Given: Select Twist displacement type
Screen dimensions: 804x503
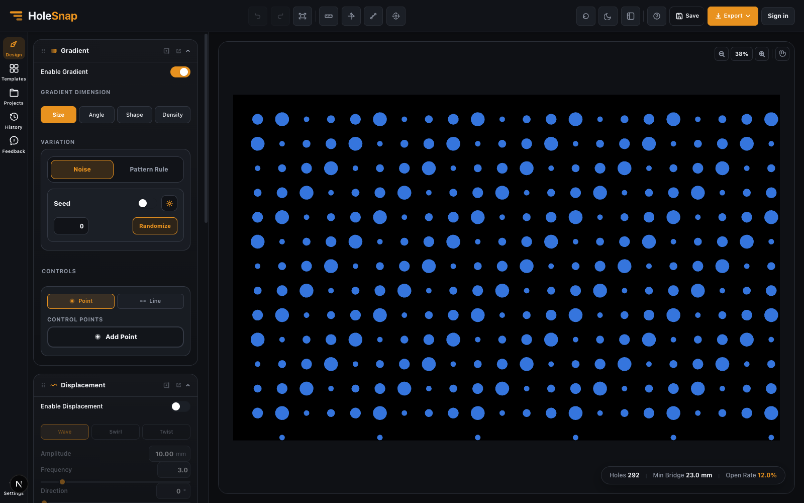Looking at the screenshot, I should pos(166,432).
